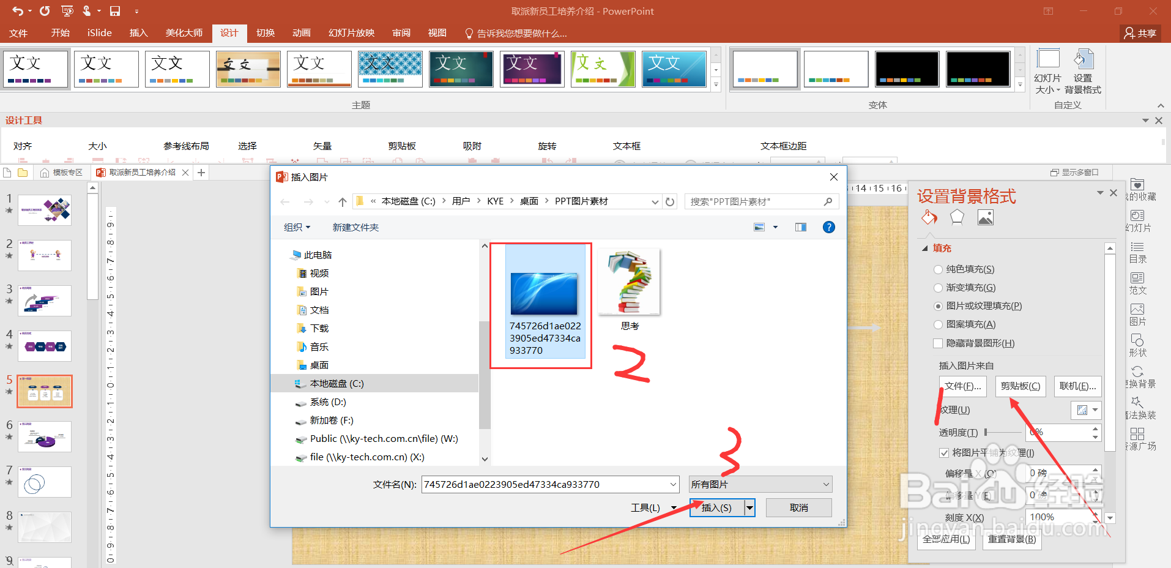Screen dimensions: 1171x568
Task: Open the view mode dropdown arrow in the dialog
Action: (x=775, y=227)
